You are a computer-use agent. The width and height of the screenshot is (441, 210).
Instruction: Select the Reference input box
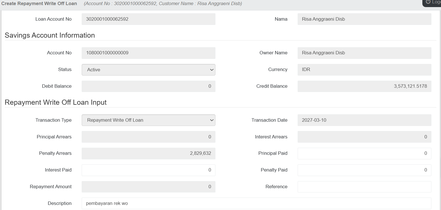(364, 187)
